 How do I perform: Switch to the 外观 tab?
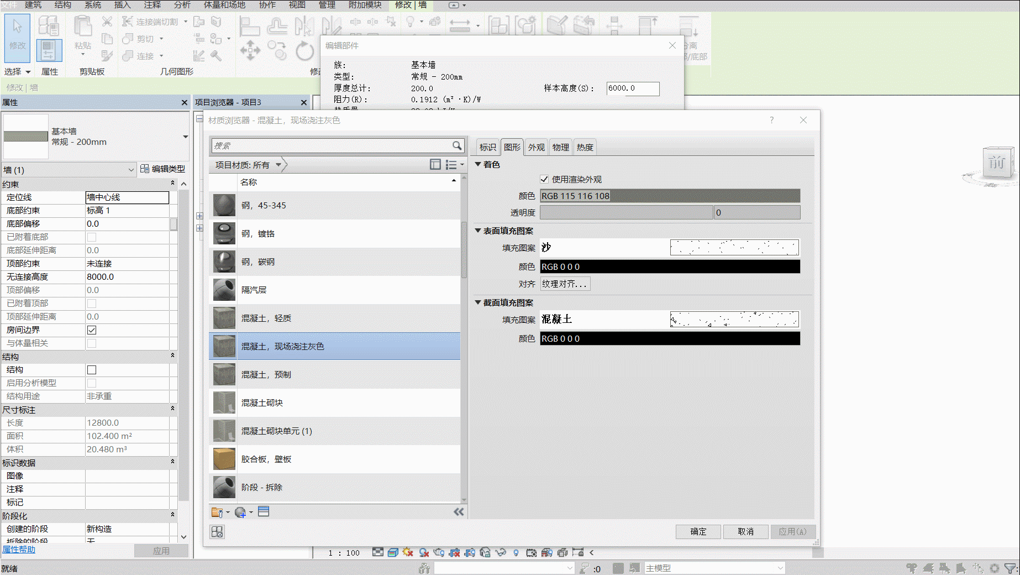click(x=536, y=147)
